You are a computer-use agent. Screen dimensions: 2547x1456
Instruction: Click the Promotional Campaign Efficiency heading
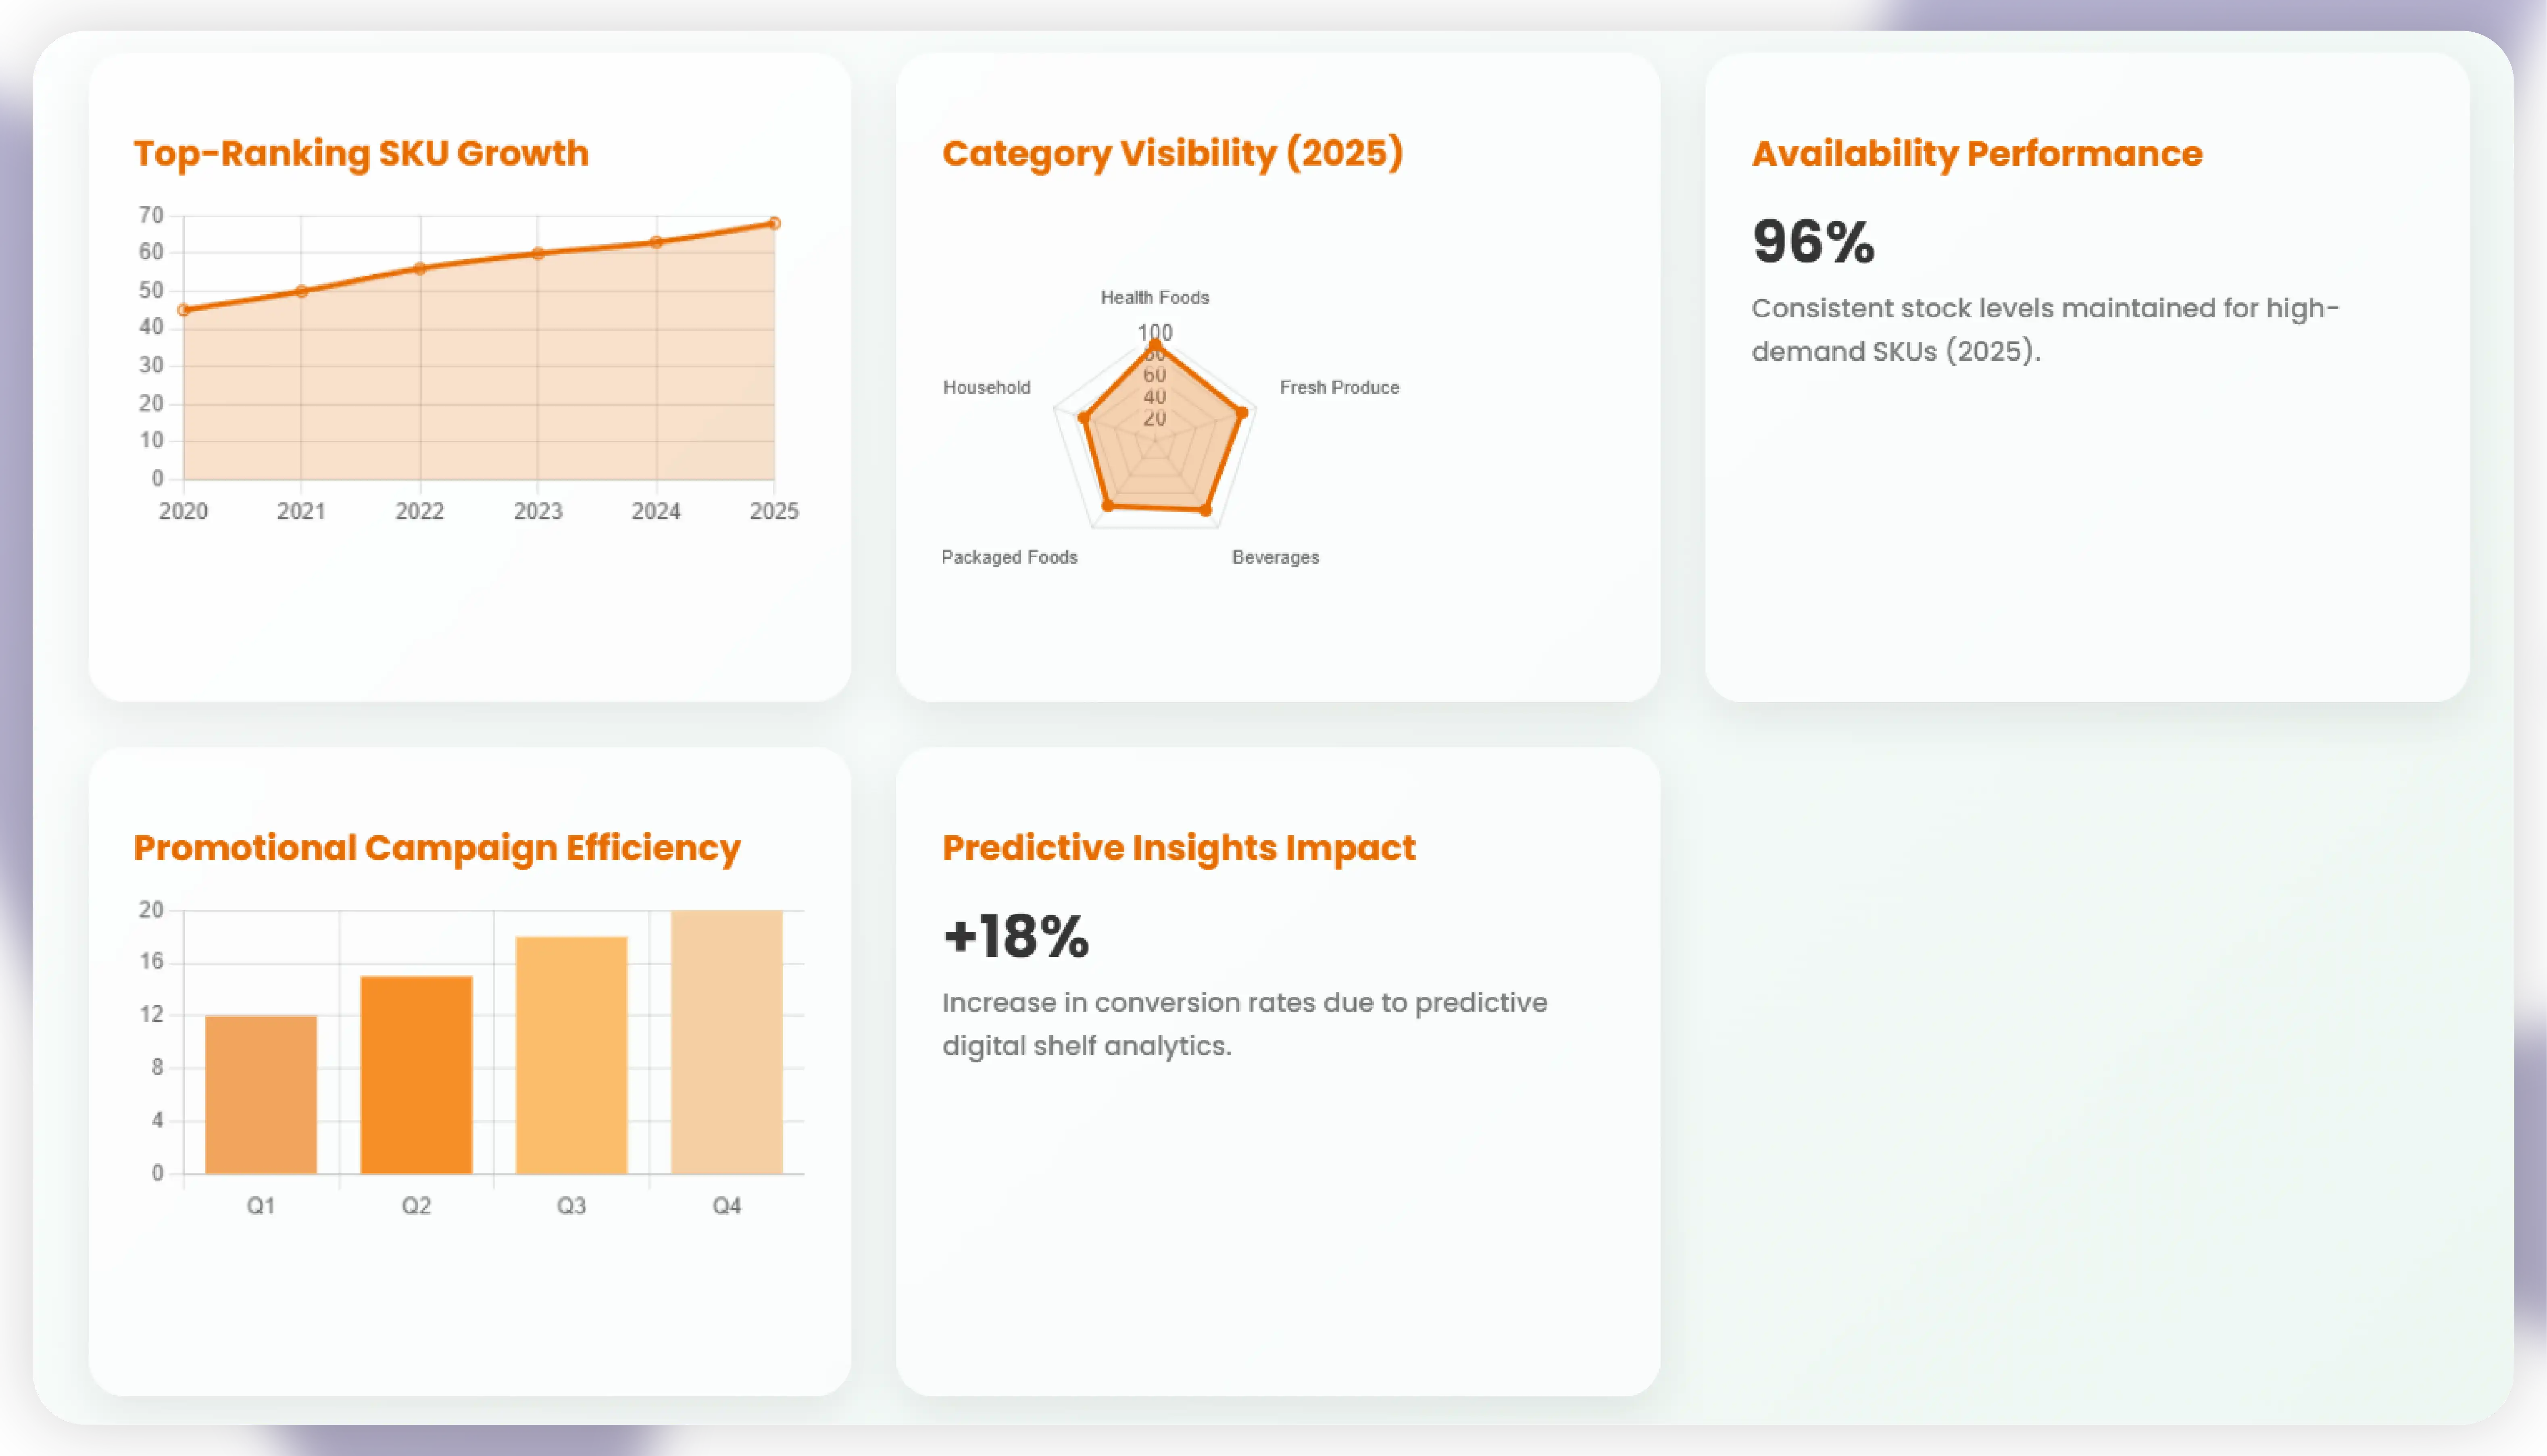pyautogui.click(x=437, y=848)
